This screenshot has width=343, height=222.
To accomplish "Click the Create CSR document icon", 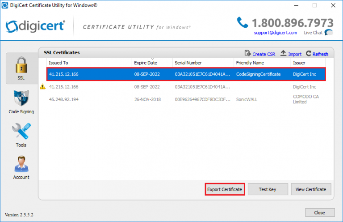I will pyautogui.click(x=247, y=53).
